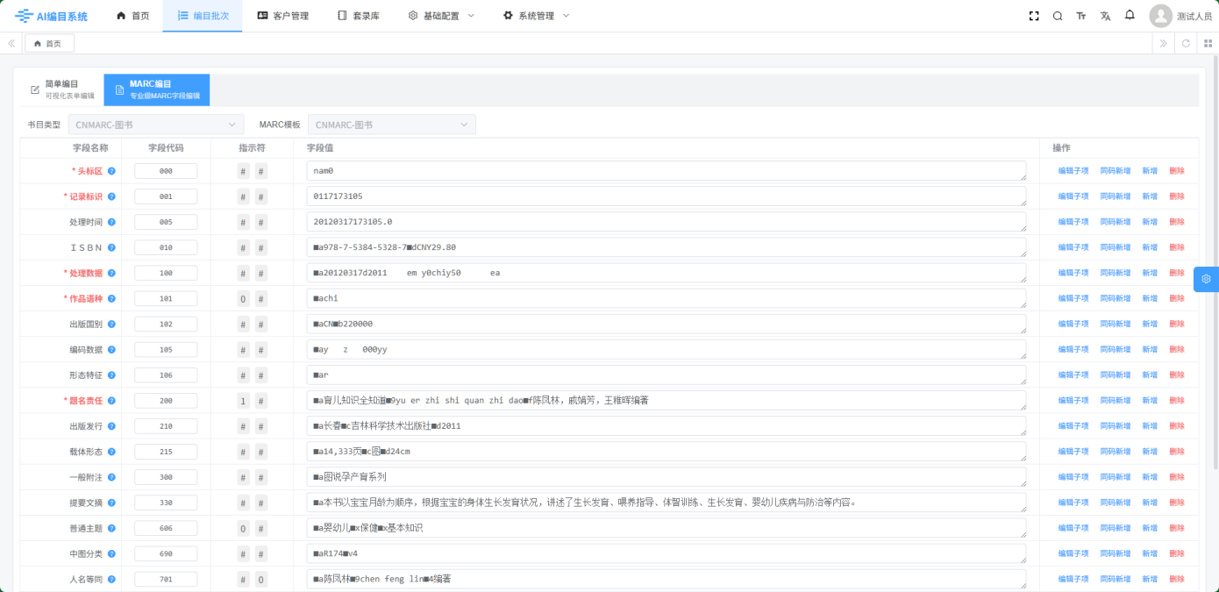Viewport: 1219px width, 592px height.
Task: Show help for the 头标区 field
Action: 111,171
